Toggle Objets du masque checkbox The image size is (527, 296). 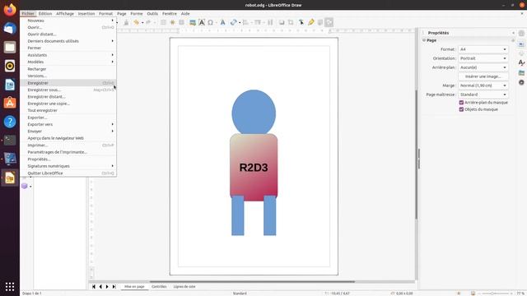click(x=461, y=109)
